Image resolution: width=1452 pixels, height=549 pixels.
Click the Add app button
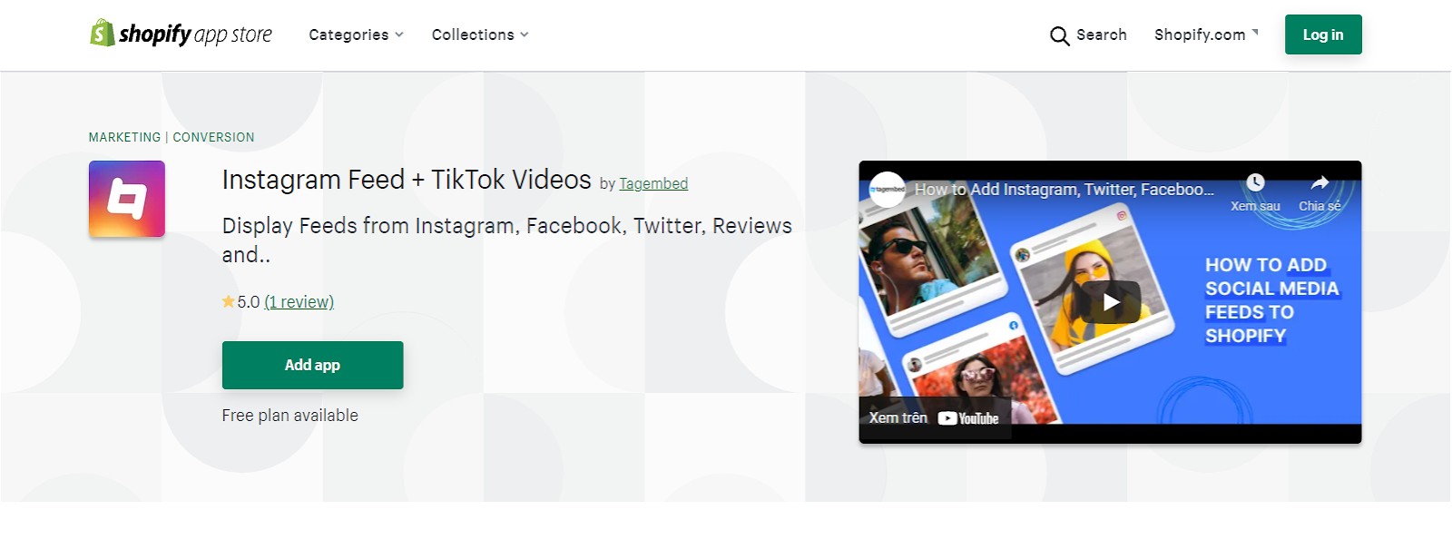point(313,365)
